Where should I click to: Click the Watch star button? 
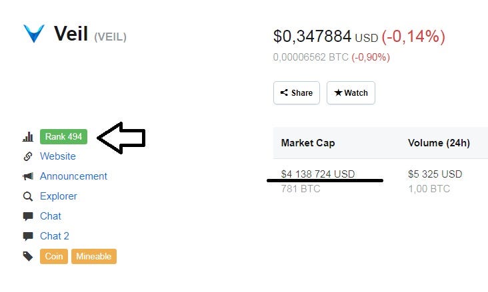[x=351, y=93]
